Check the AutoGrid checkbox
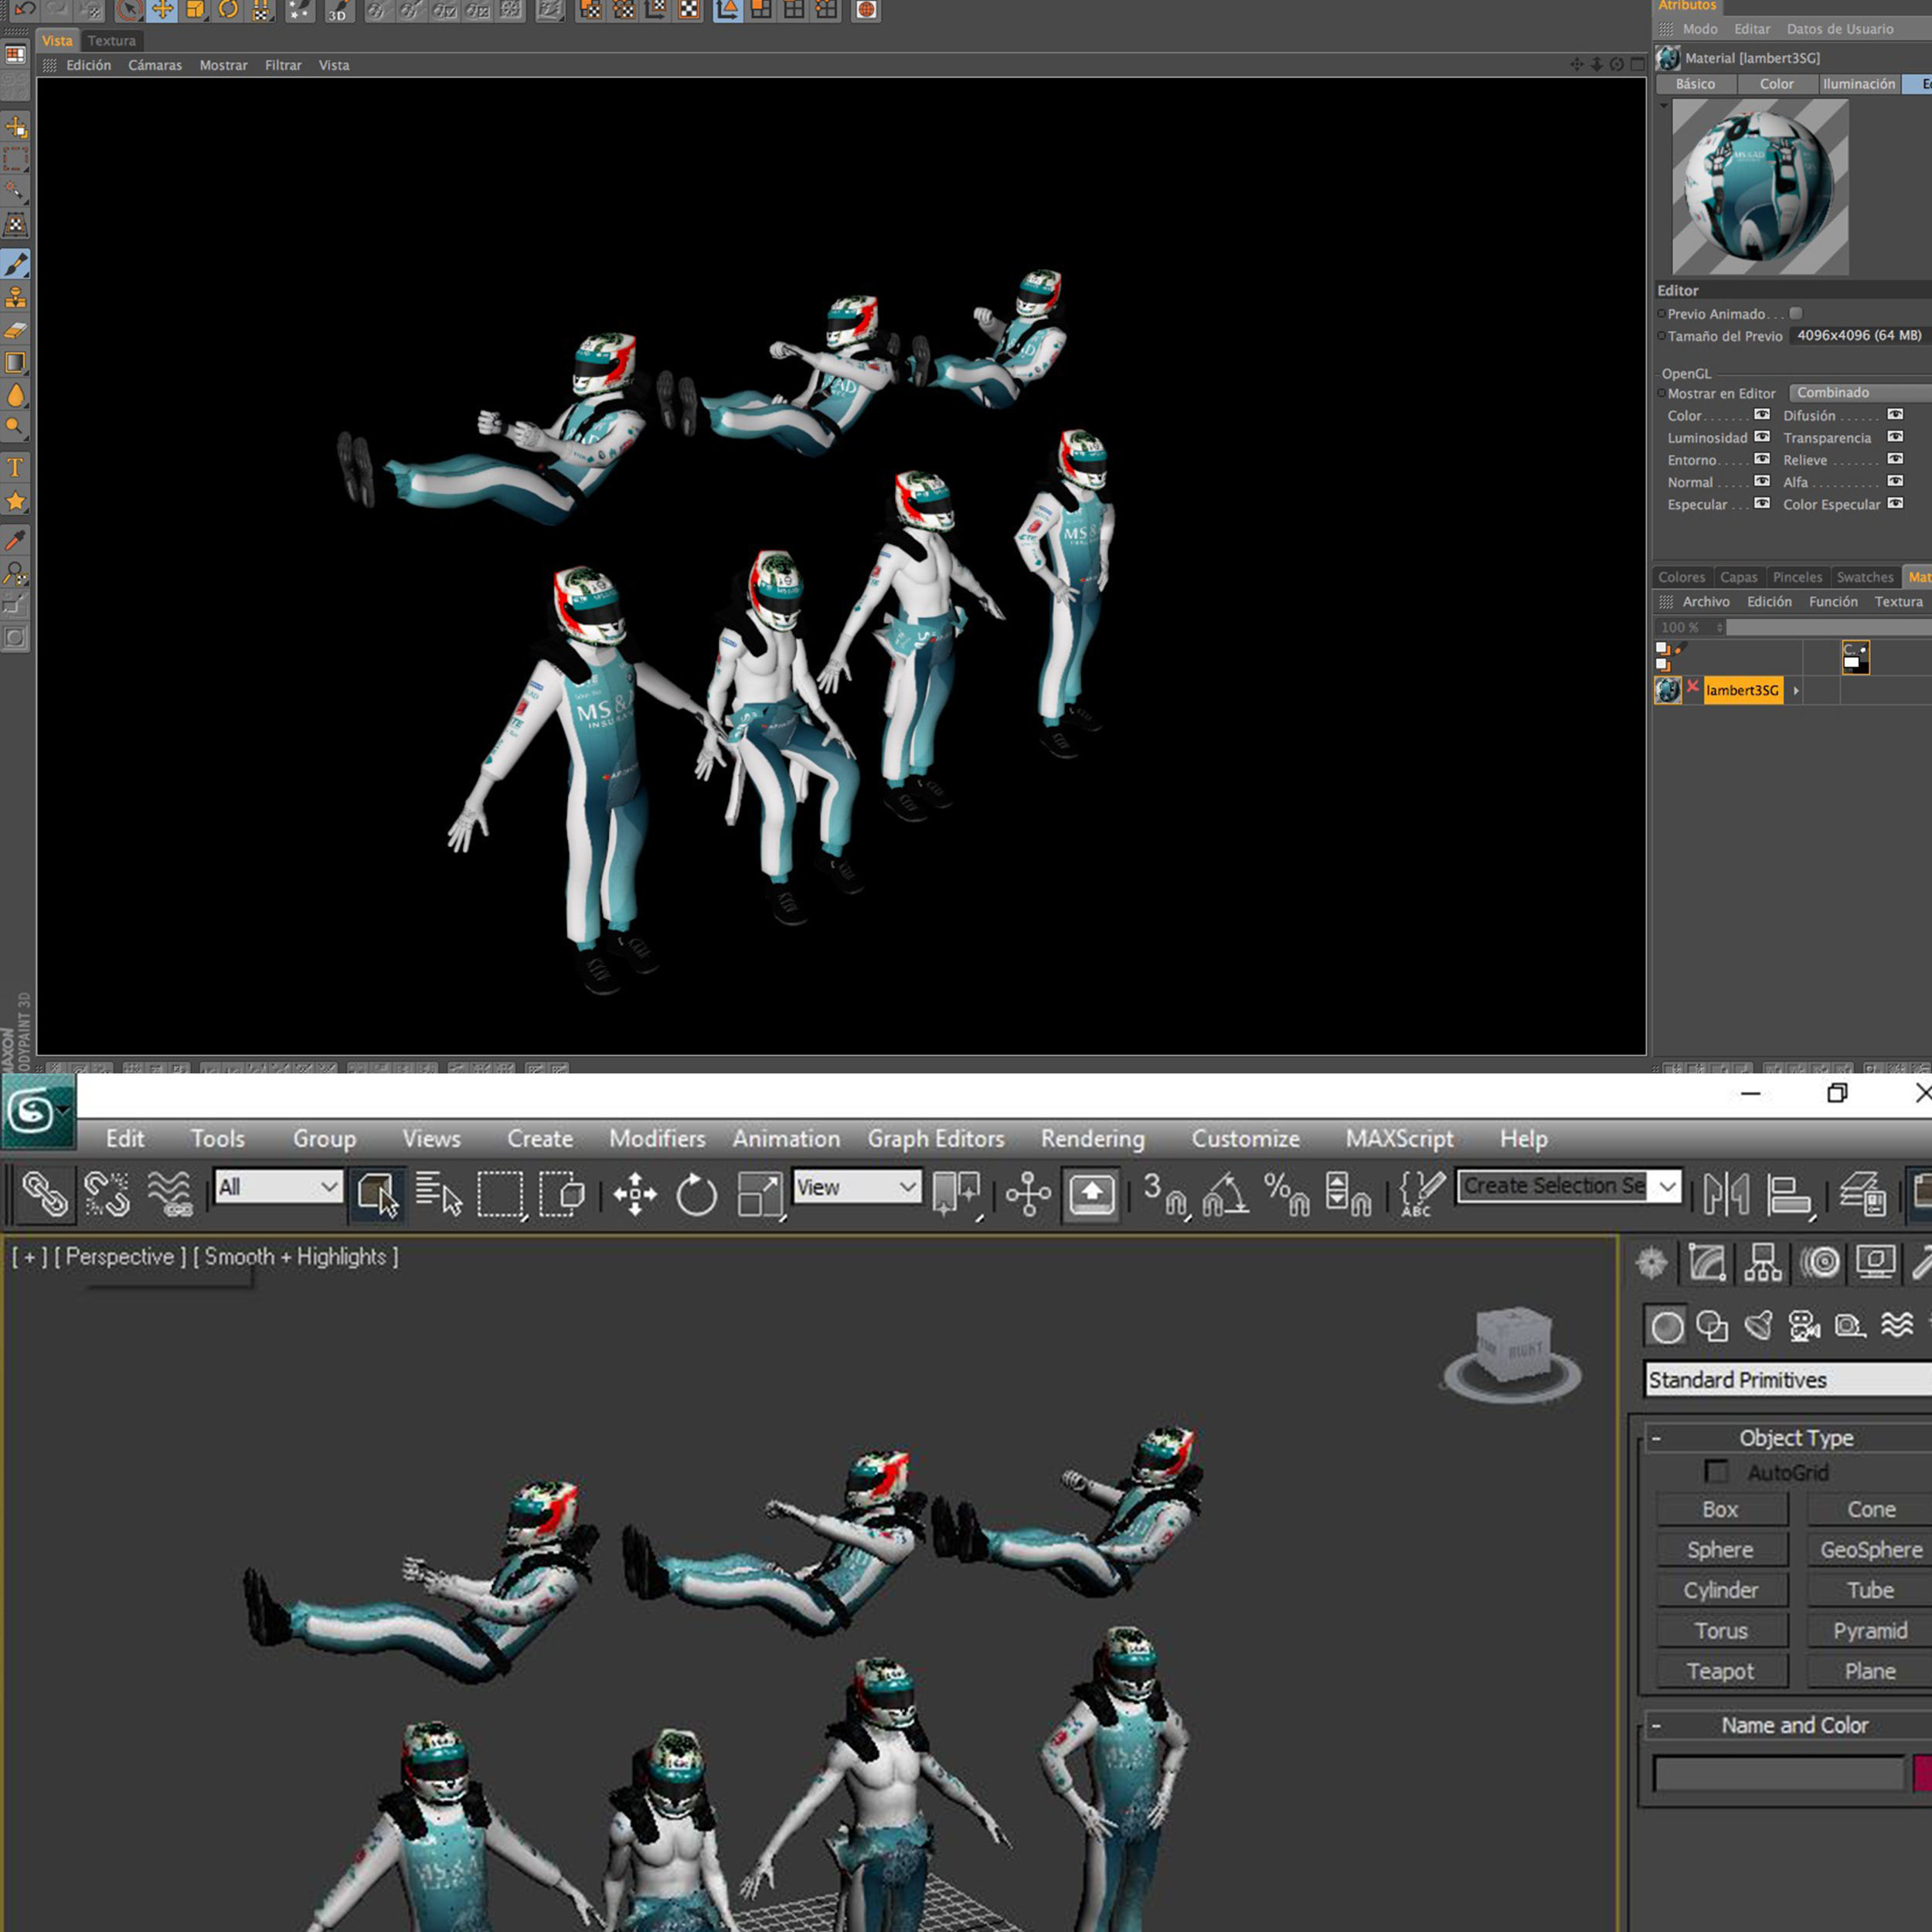Viewport: 1932px width, 1932px height. (1716, 1472)
